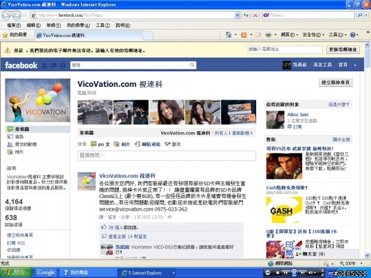Click the orange RSS feeds icon

[243, 35]
